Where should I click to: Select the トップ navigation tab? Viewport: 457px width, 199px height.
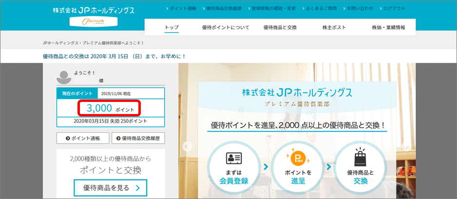pyautogui.click(x=171, y=28)
